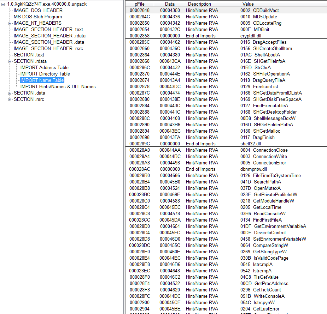Click the Value column header
The height and width of the screenshot is (314, 327).
[247, 4]
